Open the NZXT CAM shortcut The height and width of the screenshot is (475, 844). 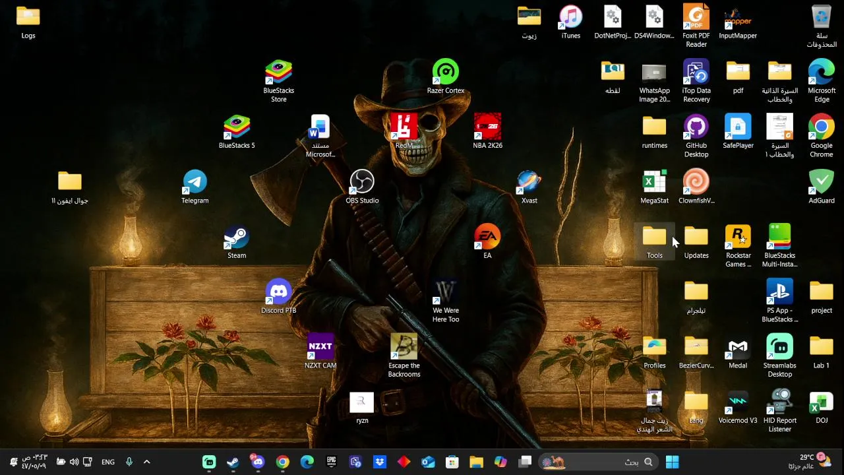point(320,352)
